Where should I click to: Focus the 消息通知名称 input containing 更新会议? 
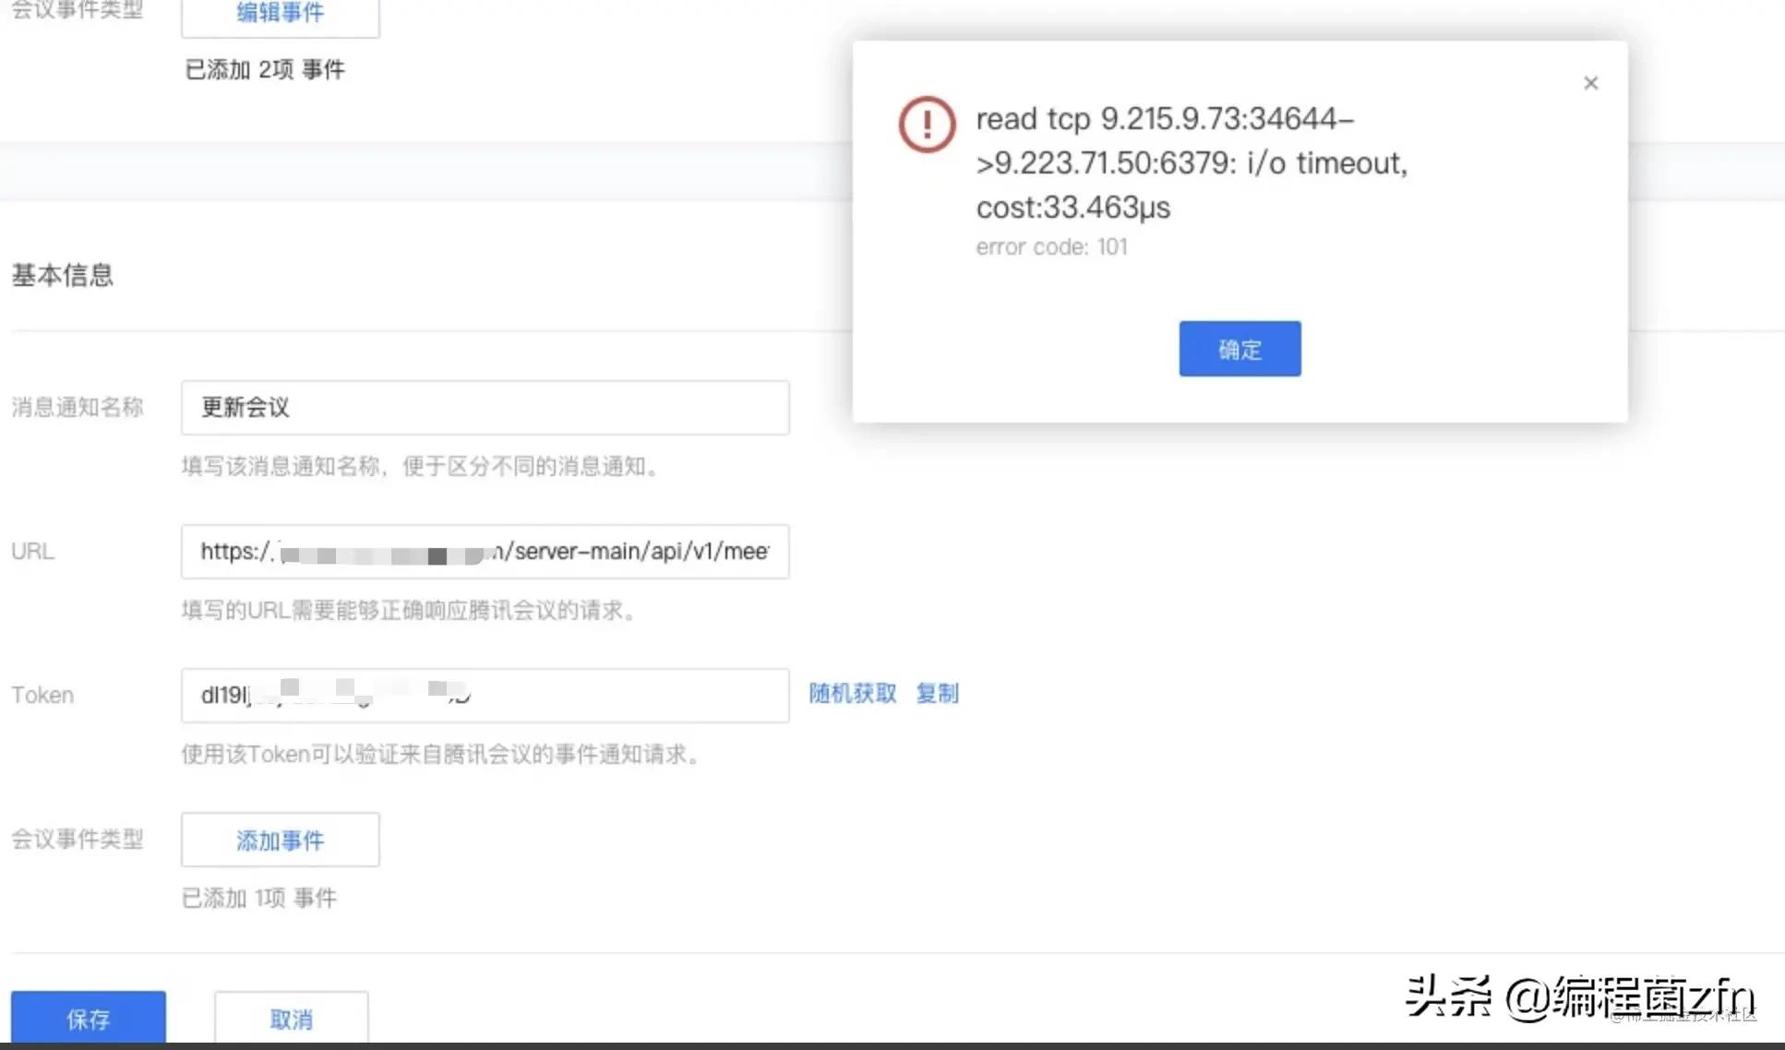click(485, 408)
